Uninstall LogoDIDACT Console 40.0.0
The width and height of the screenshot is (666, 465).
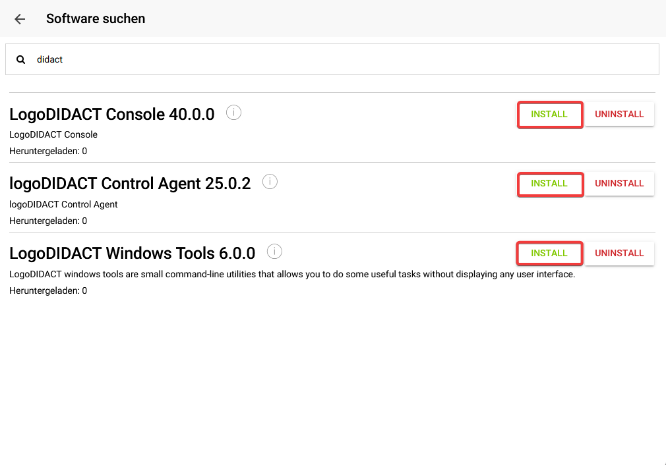pyautogui.click(x=619, y=114)
